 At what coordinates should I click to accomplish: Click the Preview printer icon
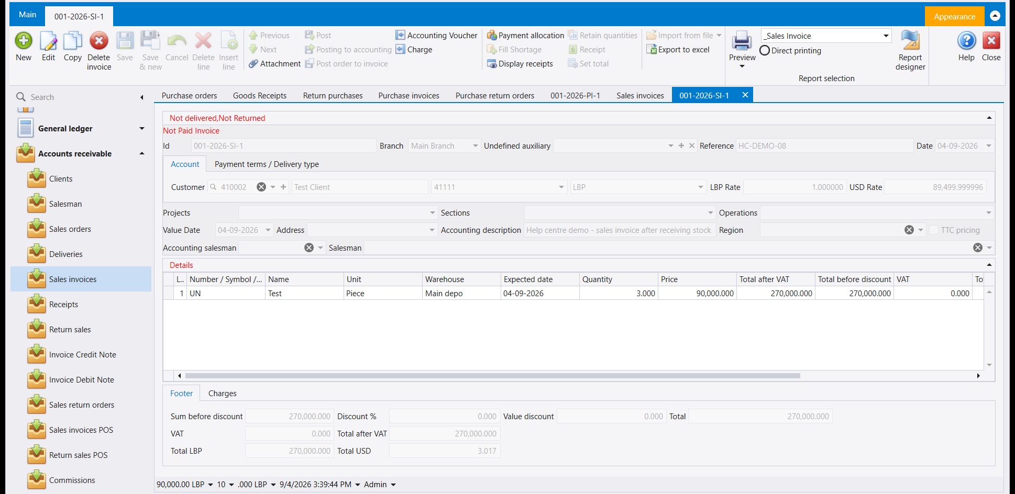742,41
